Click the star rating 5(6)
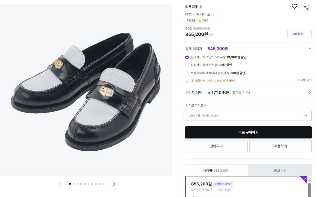Screen dimensions: 316x197 click(x=203, y=21)
